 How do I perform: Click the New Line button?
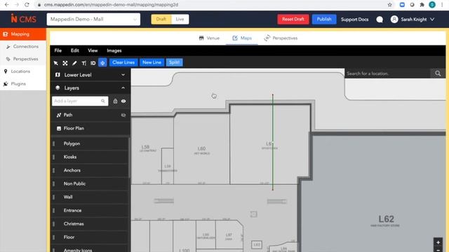point(152,62)
